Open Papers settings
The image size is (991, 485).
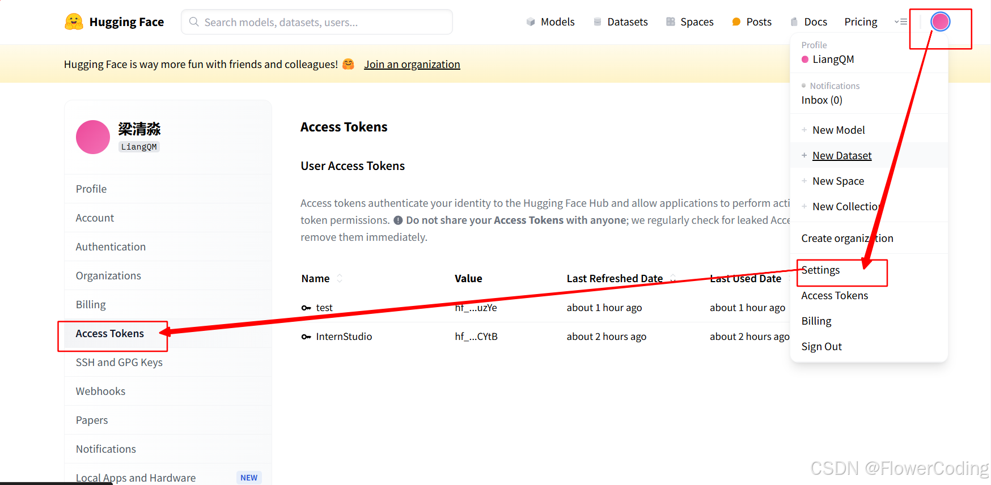168,420
